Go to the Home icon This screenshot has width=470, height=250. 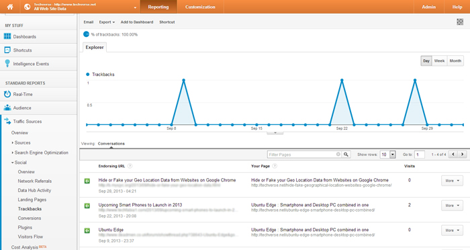coord(10,7)
